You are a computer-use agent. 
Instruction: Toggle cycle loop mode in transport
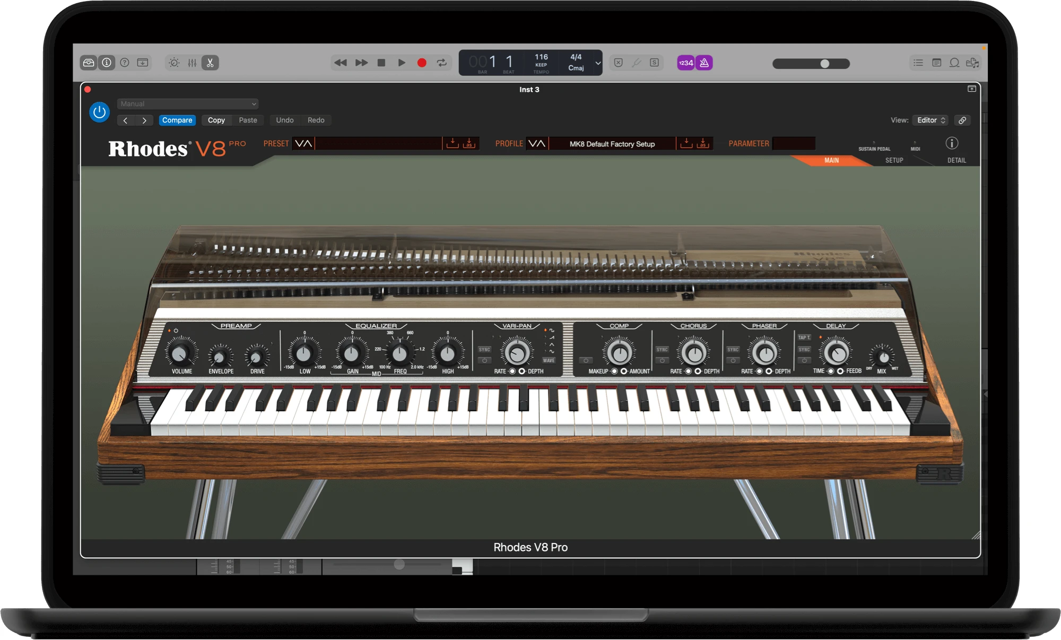coord(442,63)
